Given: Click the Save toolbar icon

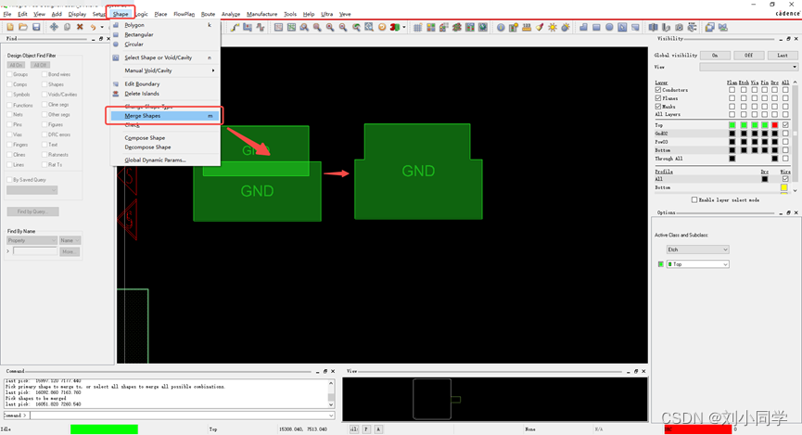Looking at the screenshot, I should (36, 27).
